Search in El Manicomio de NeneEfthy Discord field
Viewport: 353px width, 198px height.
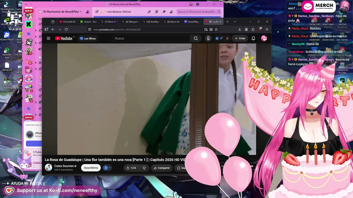tap(199, 12)
